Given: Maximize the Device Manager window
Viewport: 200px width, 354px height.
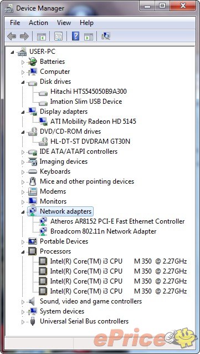Looking at the screenshot, I should pyautogui.click(x=162, y=6).
